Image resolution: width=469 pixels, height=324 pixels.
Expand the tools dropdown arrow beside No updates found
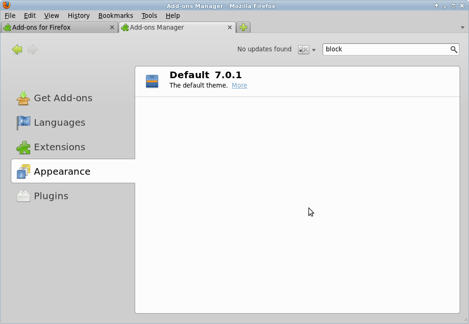314,50
